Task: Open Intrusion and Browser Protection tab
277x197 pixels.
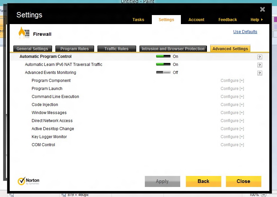Action: [173, 49]
